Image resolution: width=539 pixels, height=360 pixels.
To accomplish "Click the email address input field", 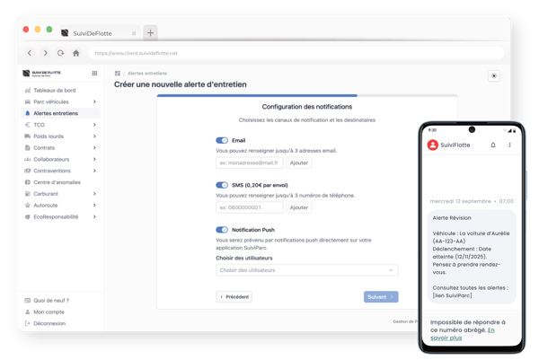I will click(x=250, y=162).
